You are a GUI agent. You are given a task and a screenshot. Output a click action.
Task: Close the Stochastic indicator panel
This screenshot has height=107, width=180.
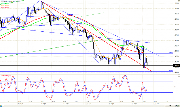(179, 76)
